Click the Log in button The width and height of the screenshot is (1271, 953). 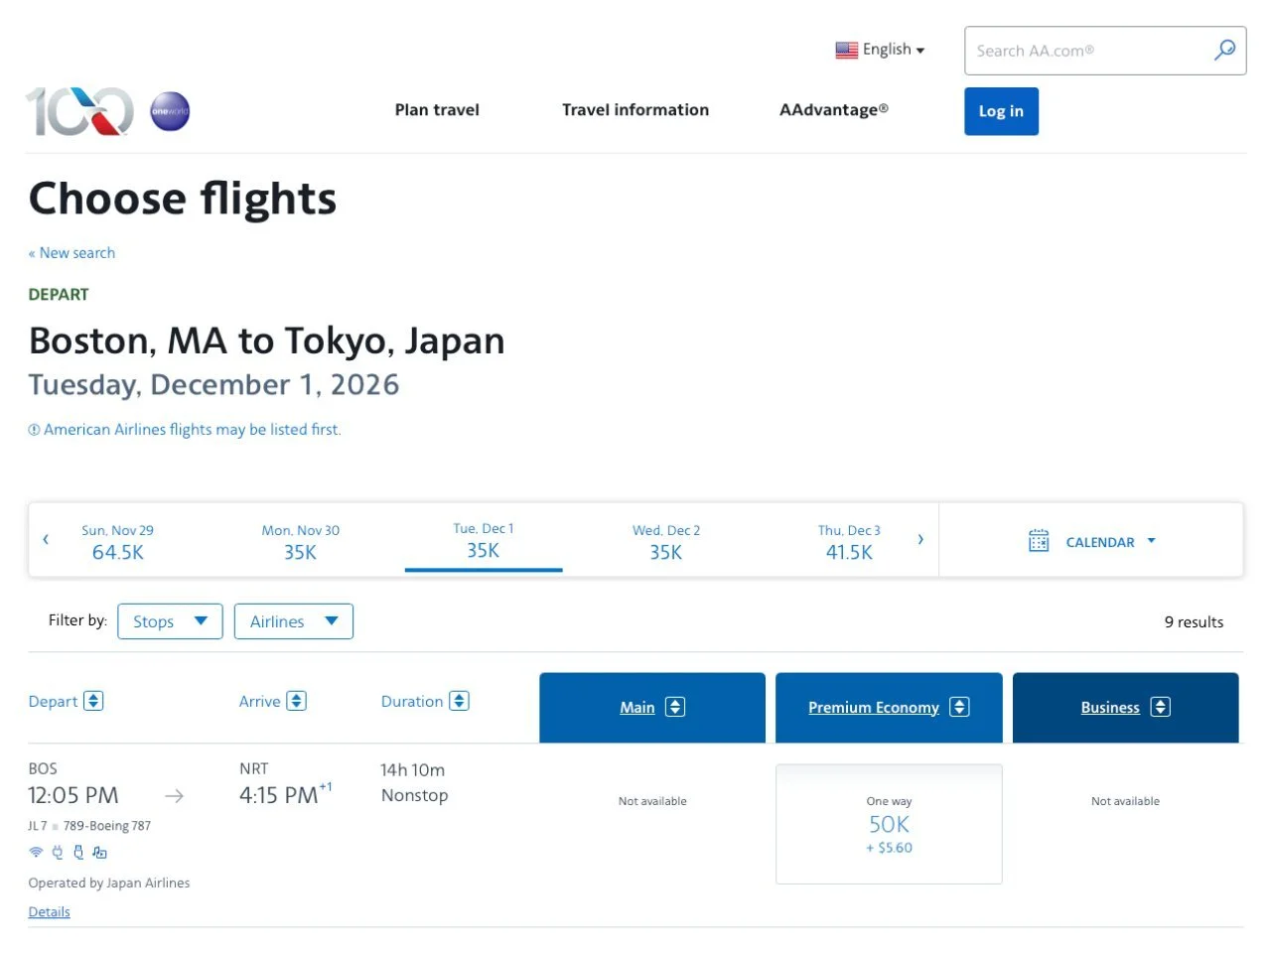click(x=1001, y=111)
